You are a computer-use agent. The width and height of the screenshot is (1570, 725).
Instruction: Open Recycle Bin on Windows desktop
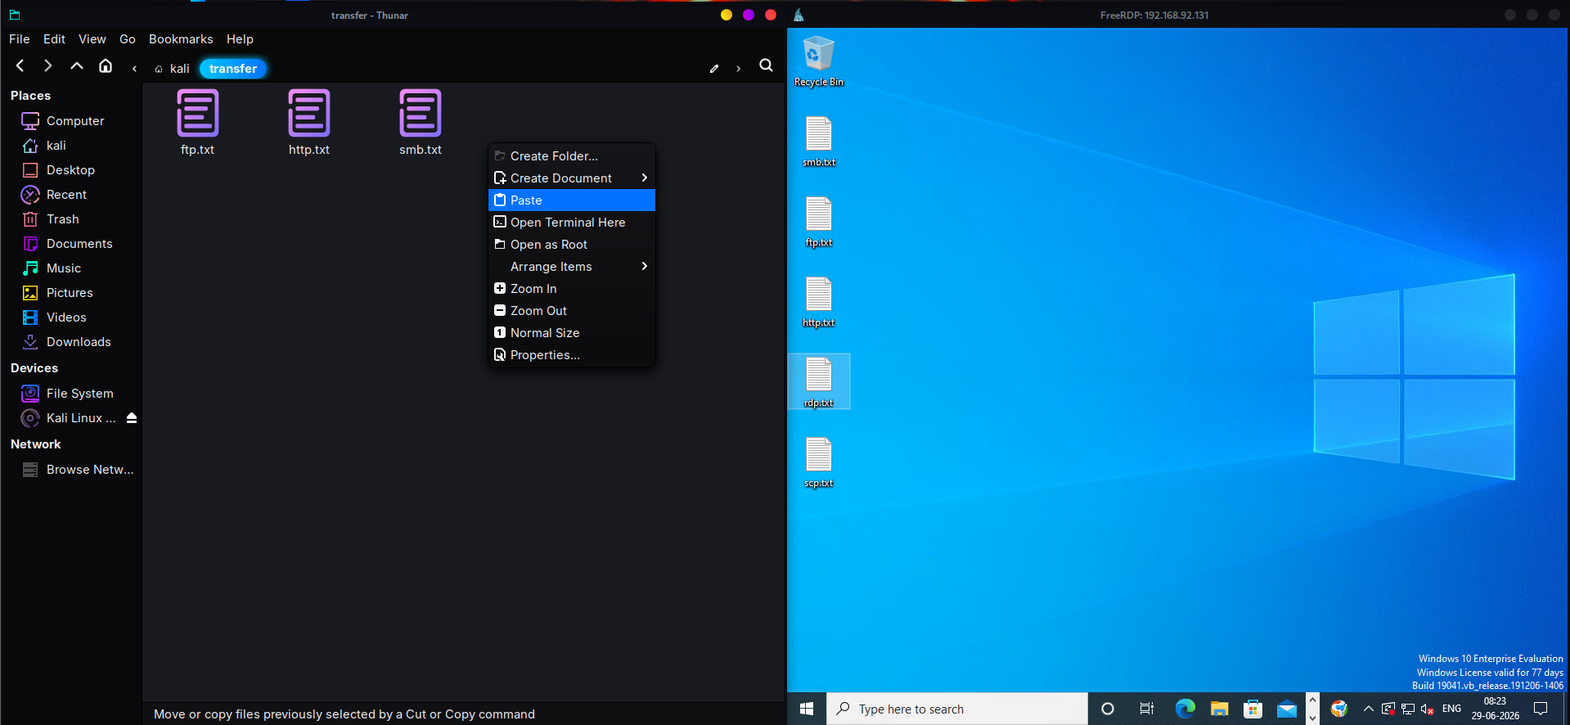(819, 61)
